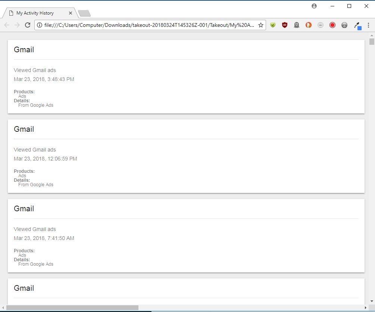Click the gray image extension icon
The width and height of the screenshot is (375, 312).
[x=321, y=25]
